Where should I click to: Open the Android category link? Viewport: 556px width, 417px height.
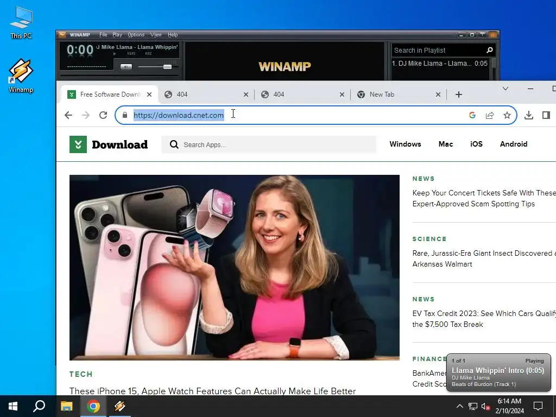pos(514,144)
